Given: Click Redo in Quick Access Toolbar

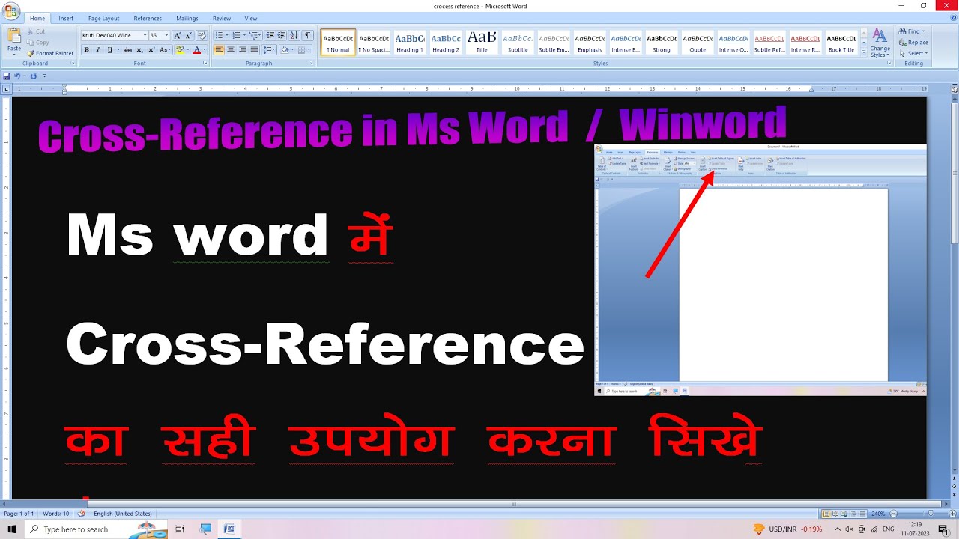Looking at the screenshot, I should tap(34, 76).
